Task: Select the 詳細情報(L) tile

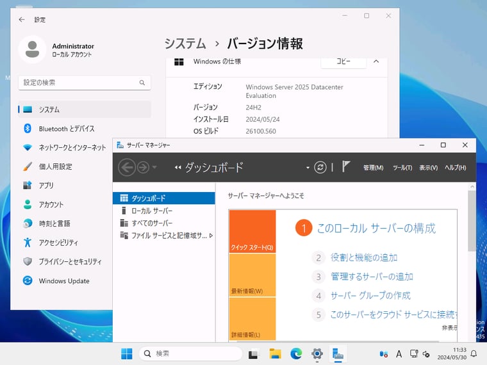Action: (252, 319)
